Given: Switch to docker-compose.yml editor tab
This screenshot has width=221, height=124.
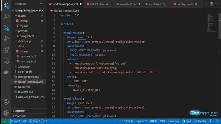Looking at the screenshot, I should (65, 4).
